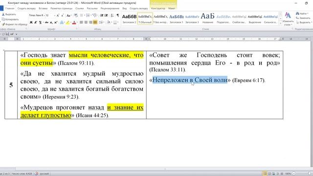Open the Конструктор table tools tab
Screen dimensions: 313x176
158,8
